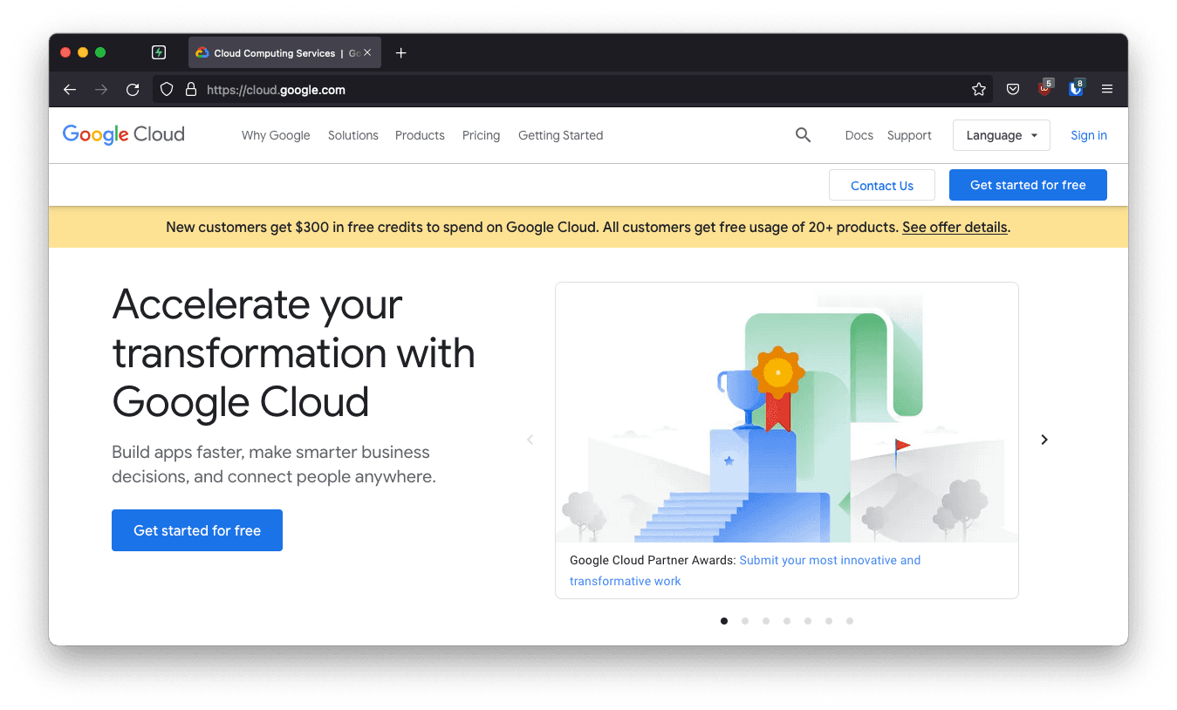
Task: Open the Firefox hamburger menu
Action: pos(1106,89)
